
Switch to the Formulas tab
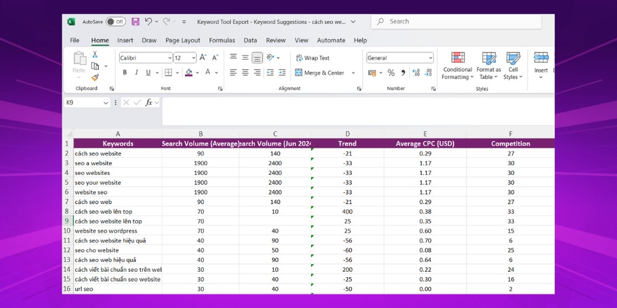coord(222,40)
